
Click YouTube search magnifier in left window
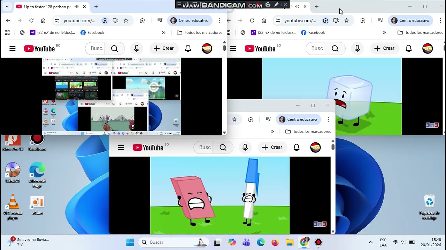[115, 49]
